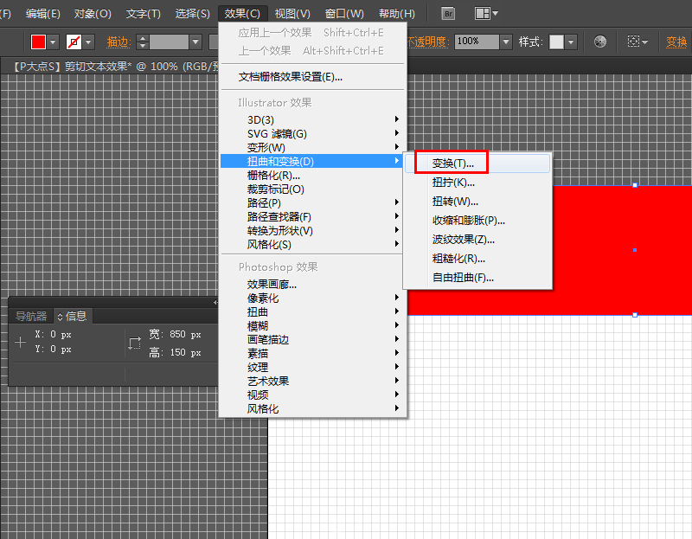Image resolution: width=692 pixels, height=539 pixels.
Task: Open the 不透明度 100% dropdown
Action: [x=507, y=42]
